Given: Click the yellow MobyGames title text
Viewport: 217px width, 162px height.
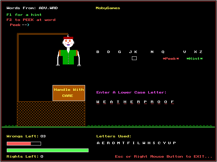Looking at the screenshot, I should click(x=108, y=8).
